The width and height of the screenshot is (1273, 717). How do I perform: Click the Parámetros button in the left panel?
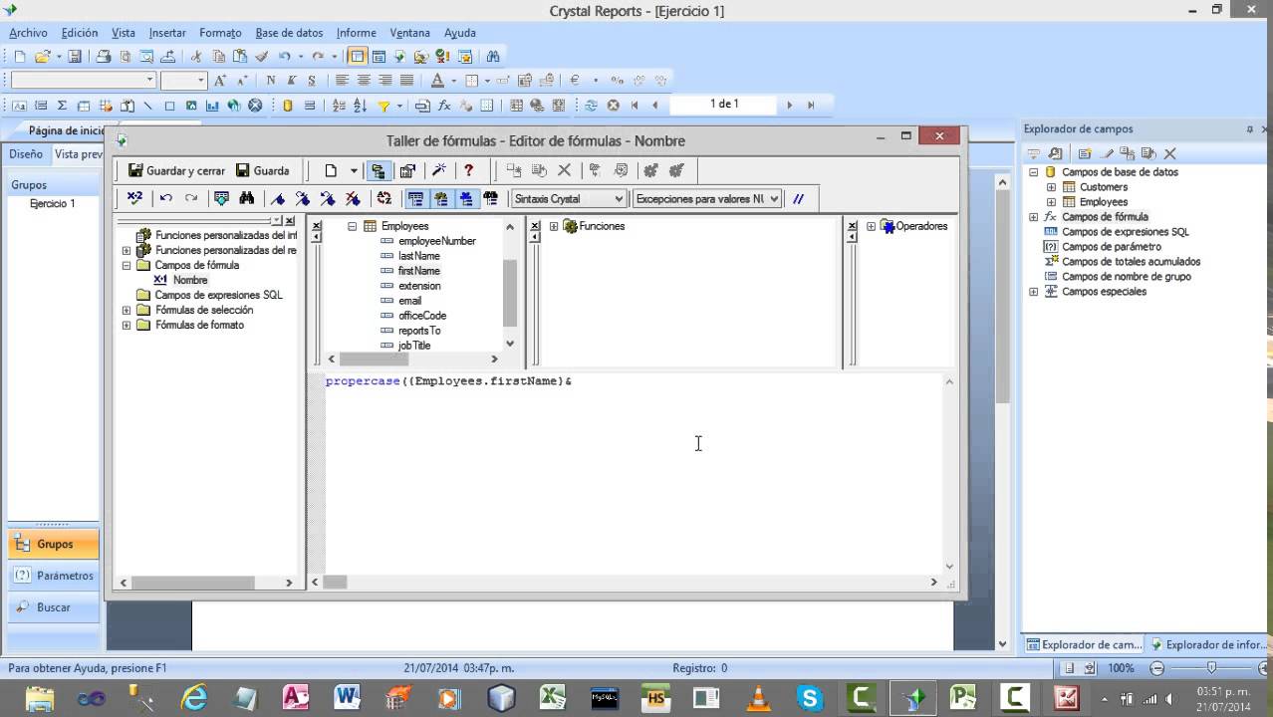coord(54,576)
